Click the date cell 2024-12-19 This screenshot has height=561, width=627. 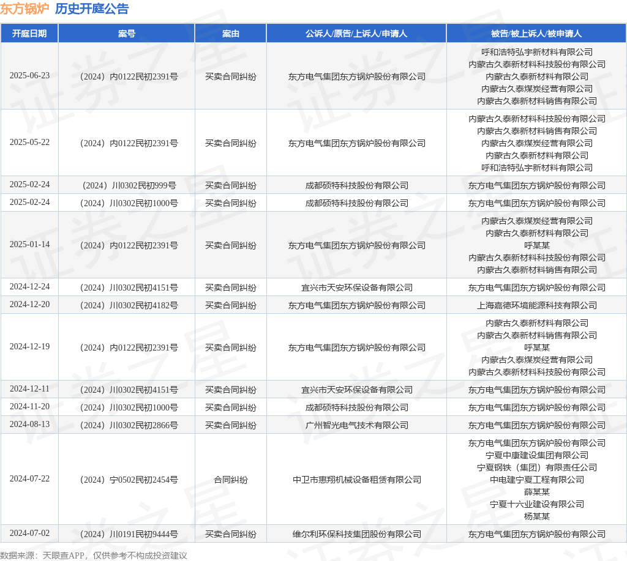click(x=29, y=346)
